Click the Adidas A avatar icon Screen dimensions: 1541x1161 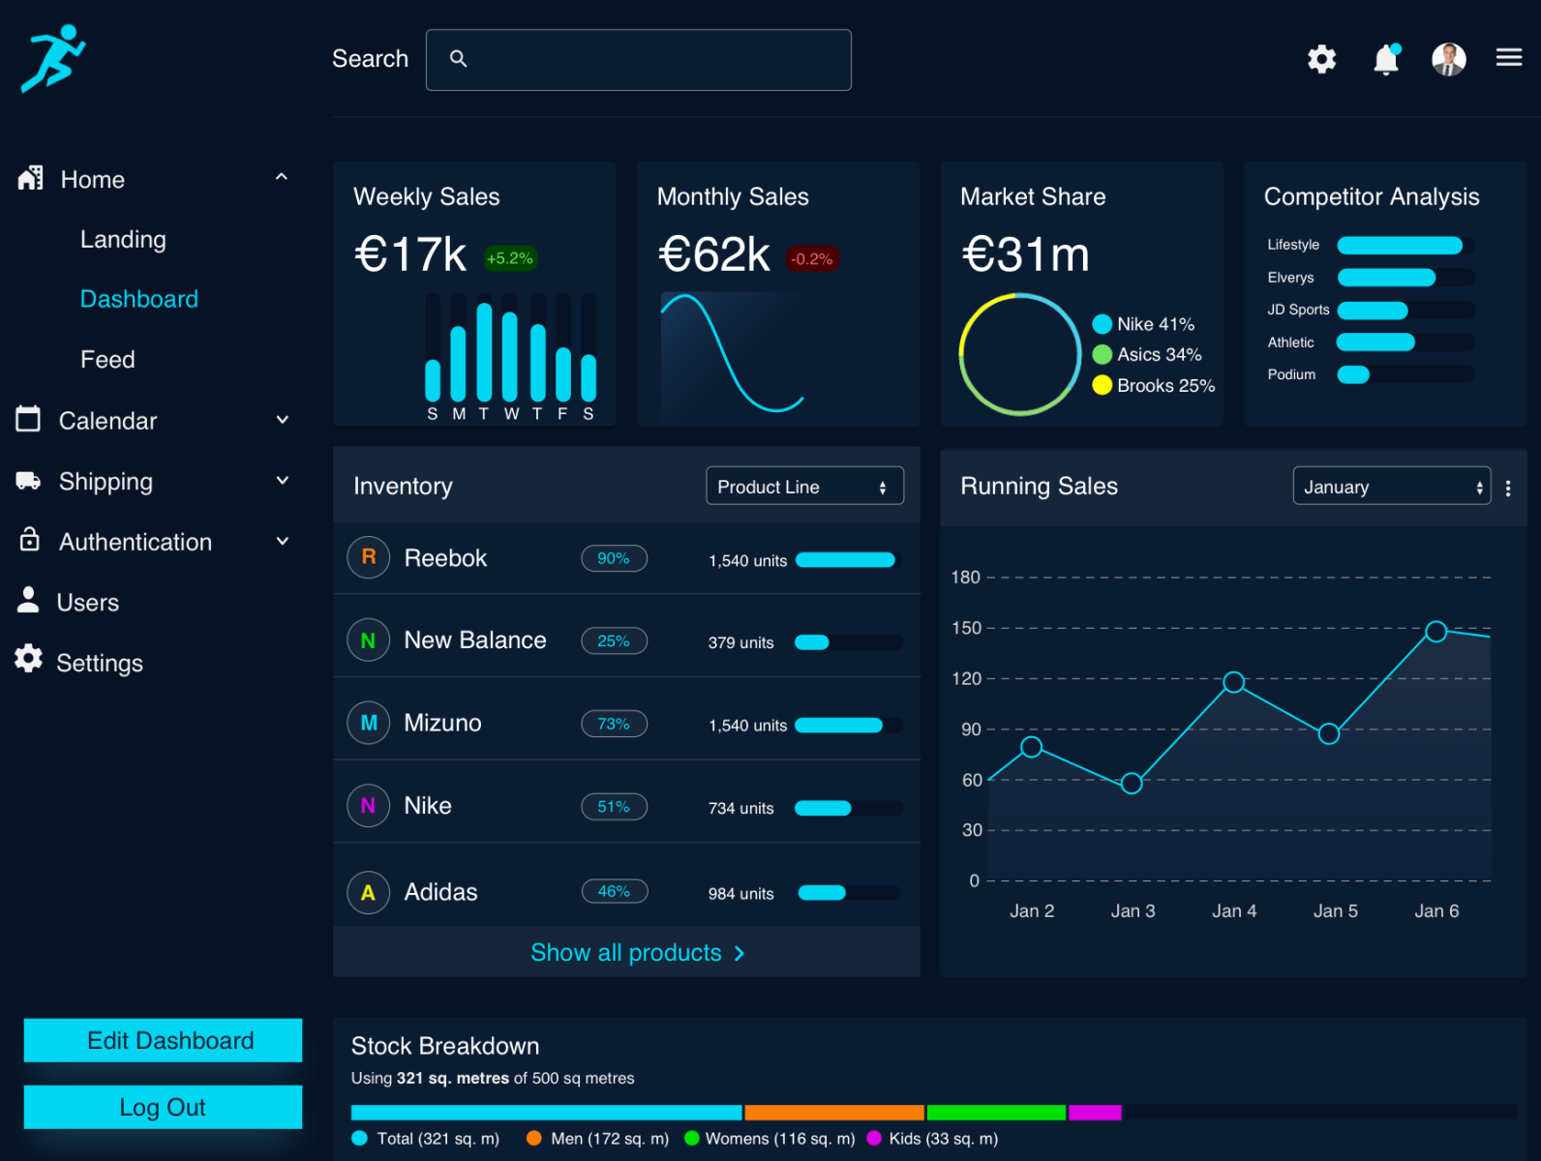(368, 892)
